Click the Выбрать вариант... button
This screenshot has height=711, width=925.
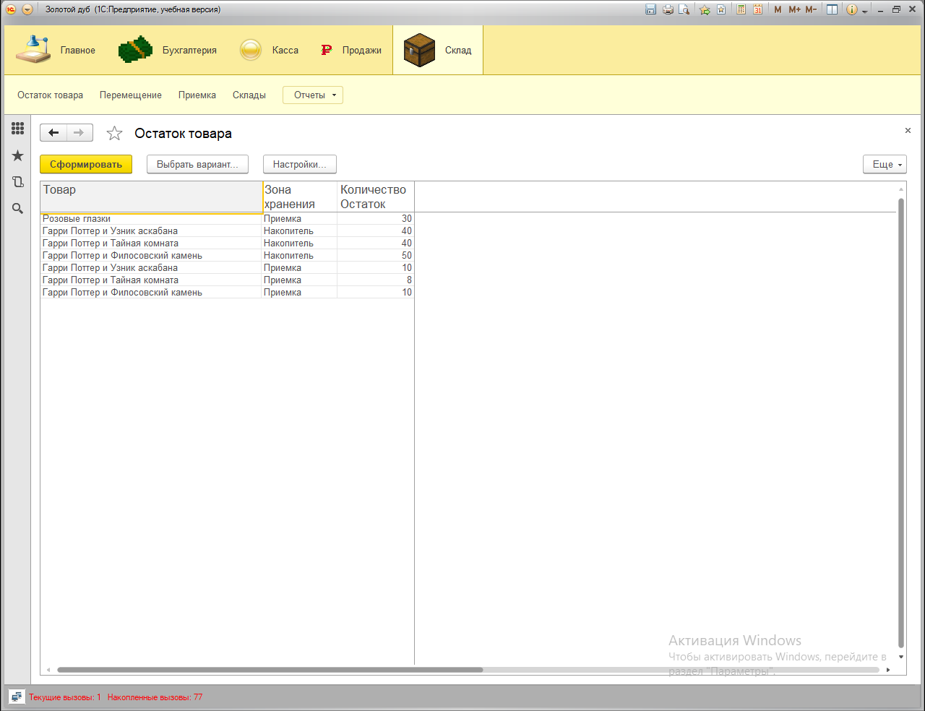(x=197, y=164)
